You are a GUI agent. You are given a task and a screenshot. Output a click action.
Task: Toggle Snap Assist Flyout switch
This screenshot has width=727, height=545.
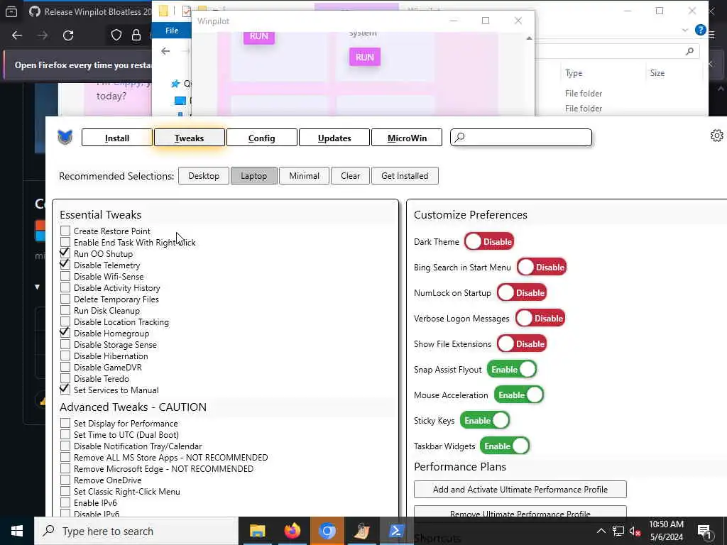512,369
